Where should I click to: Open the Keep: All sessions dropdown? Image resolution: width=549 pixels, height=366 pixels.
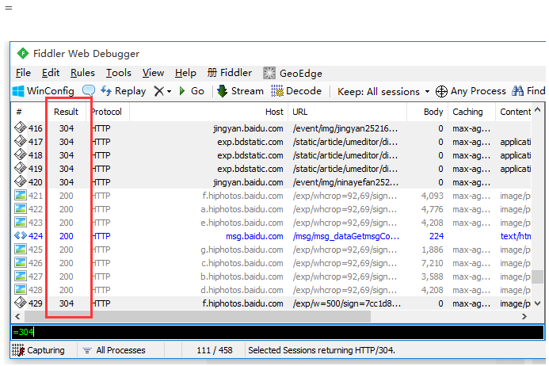point(383,92)
